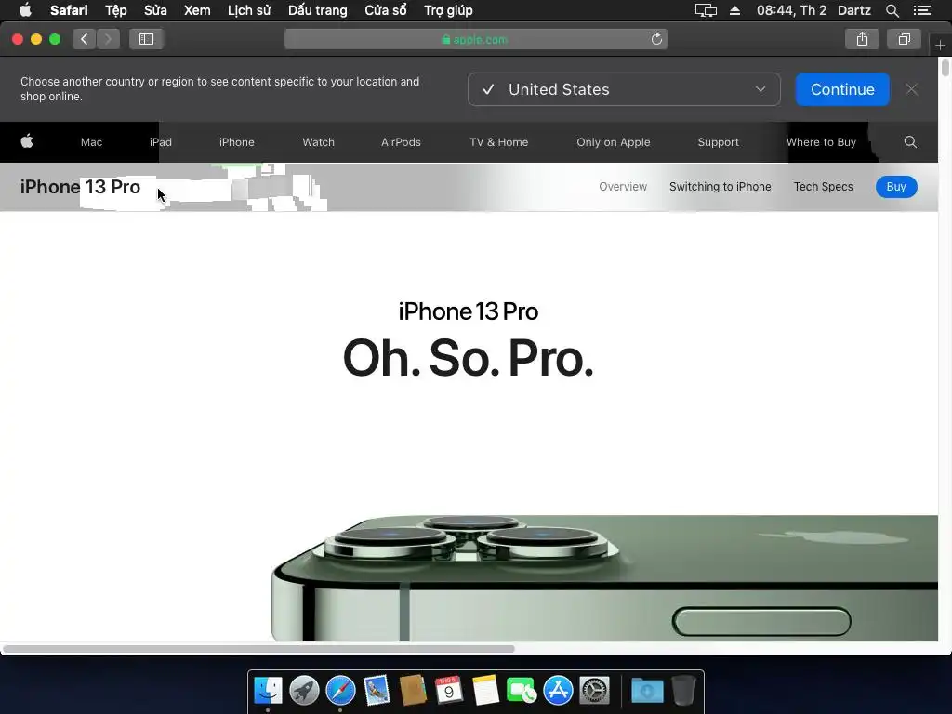
Task: Open Only on Apple nav link
Action: 614,142
